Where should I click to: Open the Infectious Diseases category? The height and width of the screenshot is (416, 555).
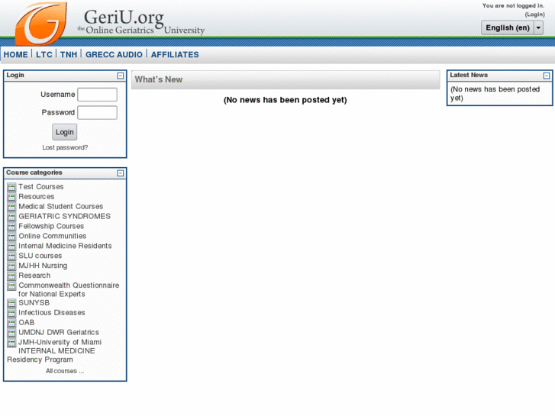coord(52,313)
